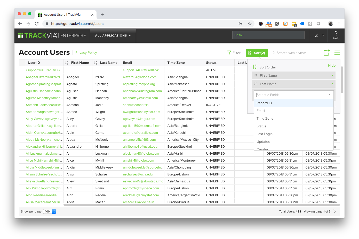Click the NEW badge extension icon
Image resolution: width=359 pixels, height=239 pixels.
point(269,24)
